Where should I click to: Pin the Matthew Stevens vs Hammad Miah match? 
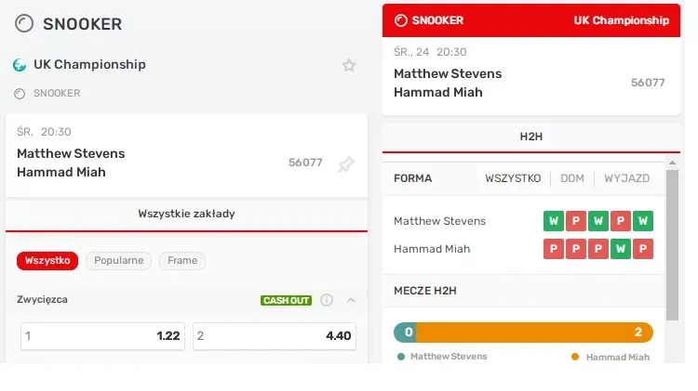coord(346,164)
